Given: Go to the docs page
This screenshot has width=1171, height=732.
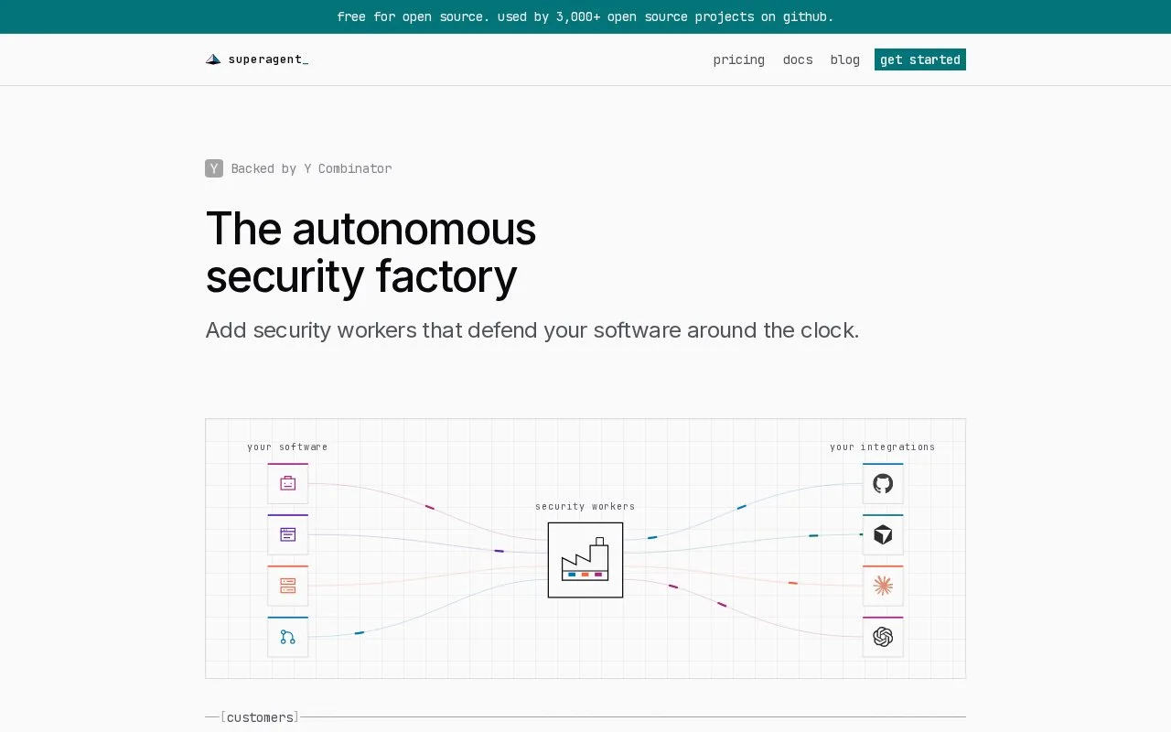Looking at the screenshot, I should point(798,59).
